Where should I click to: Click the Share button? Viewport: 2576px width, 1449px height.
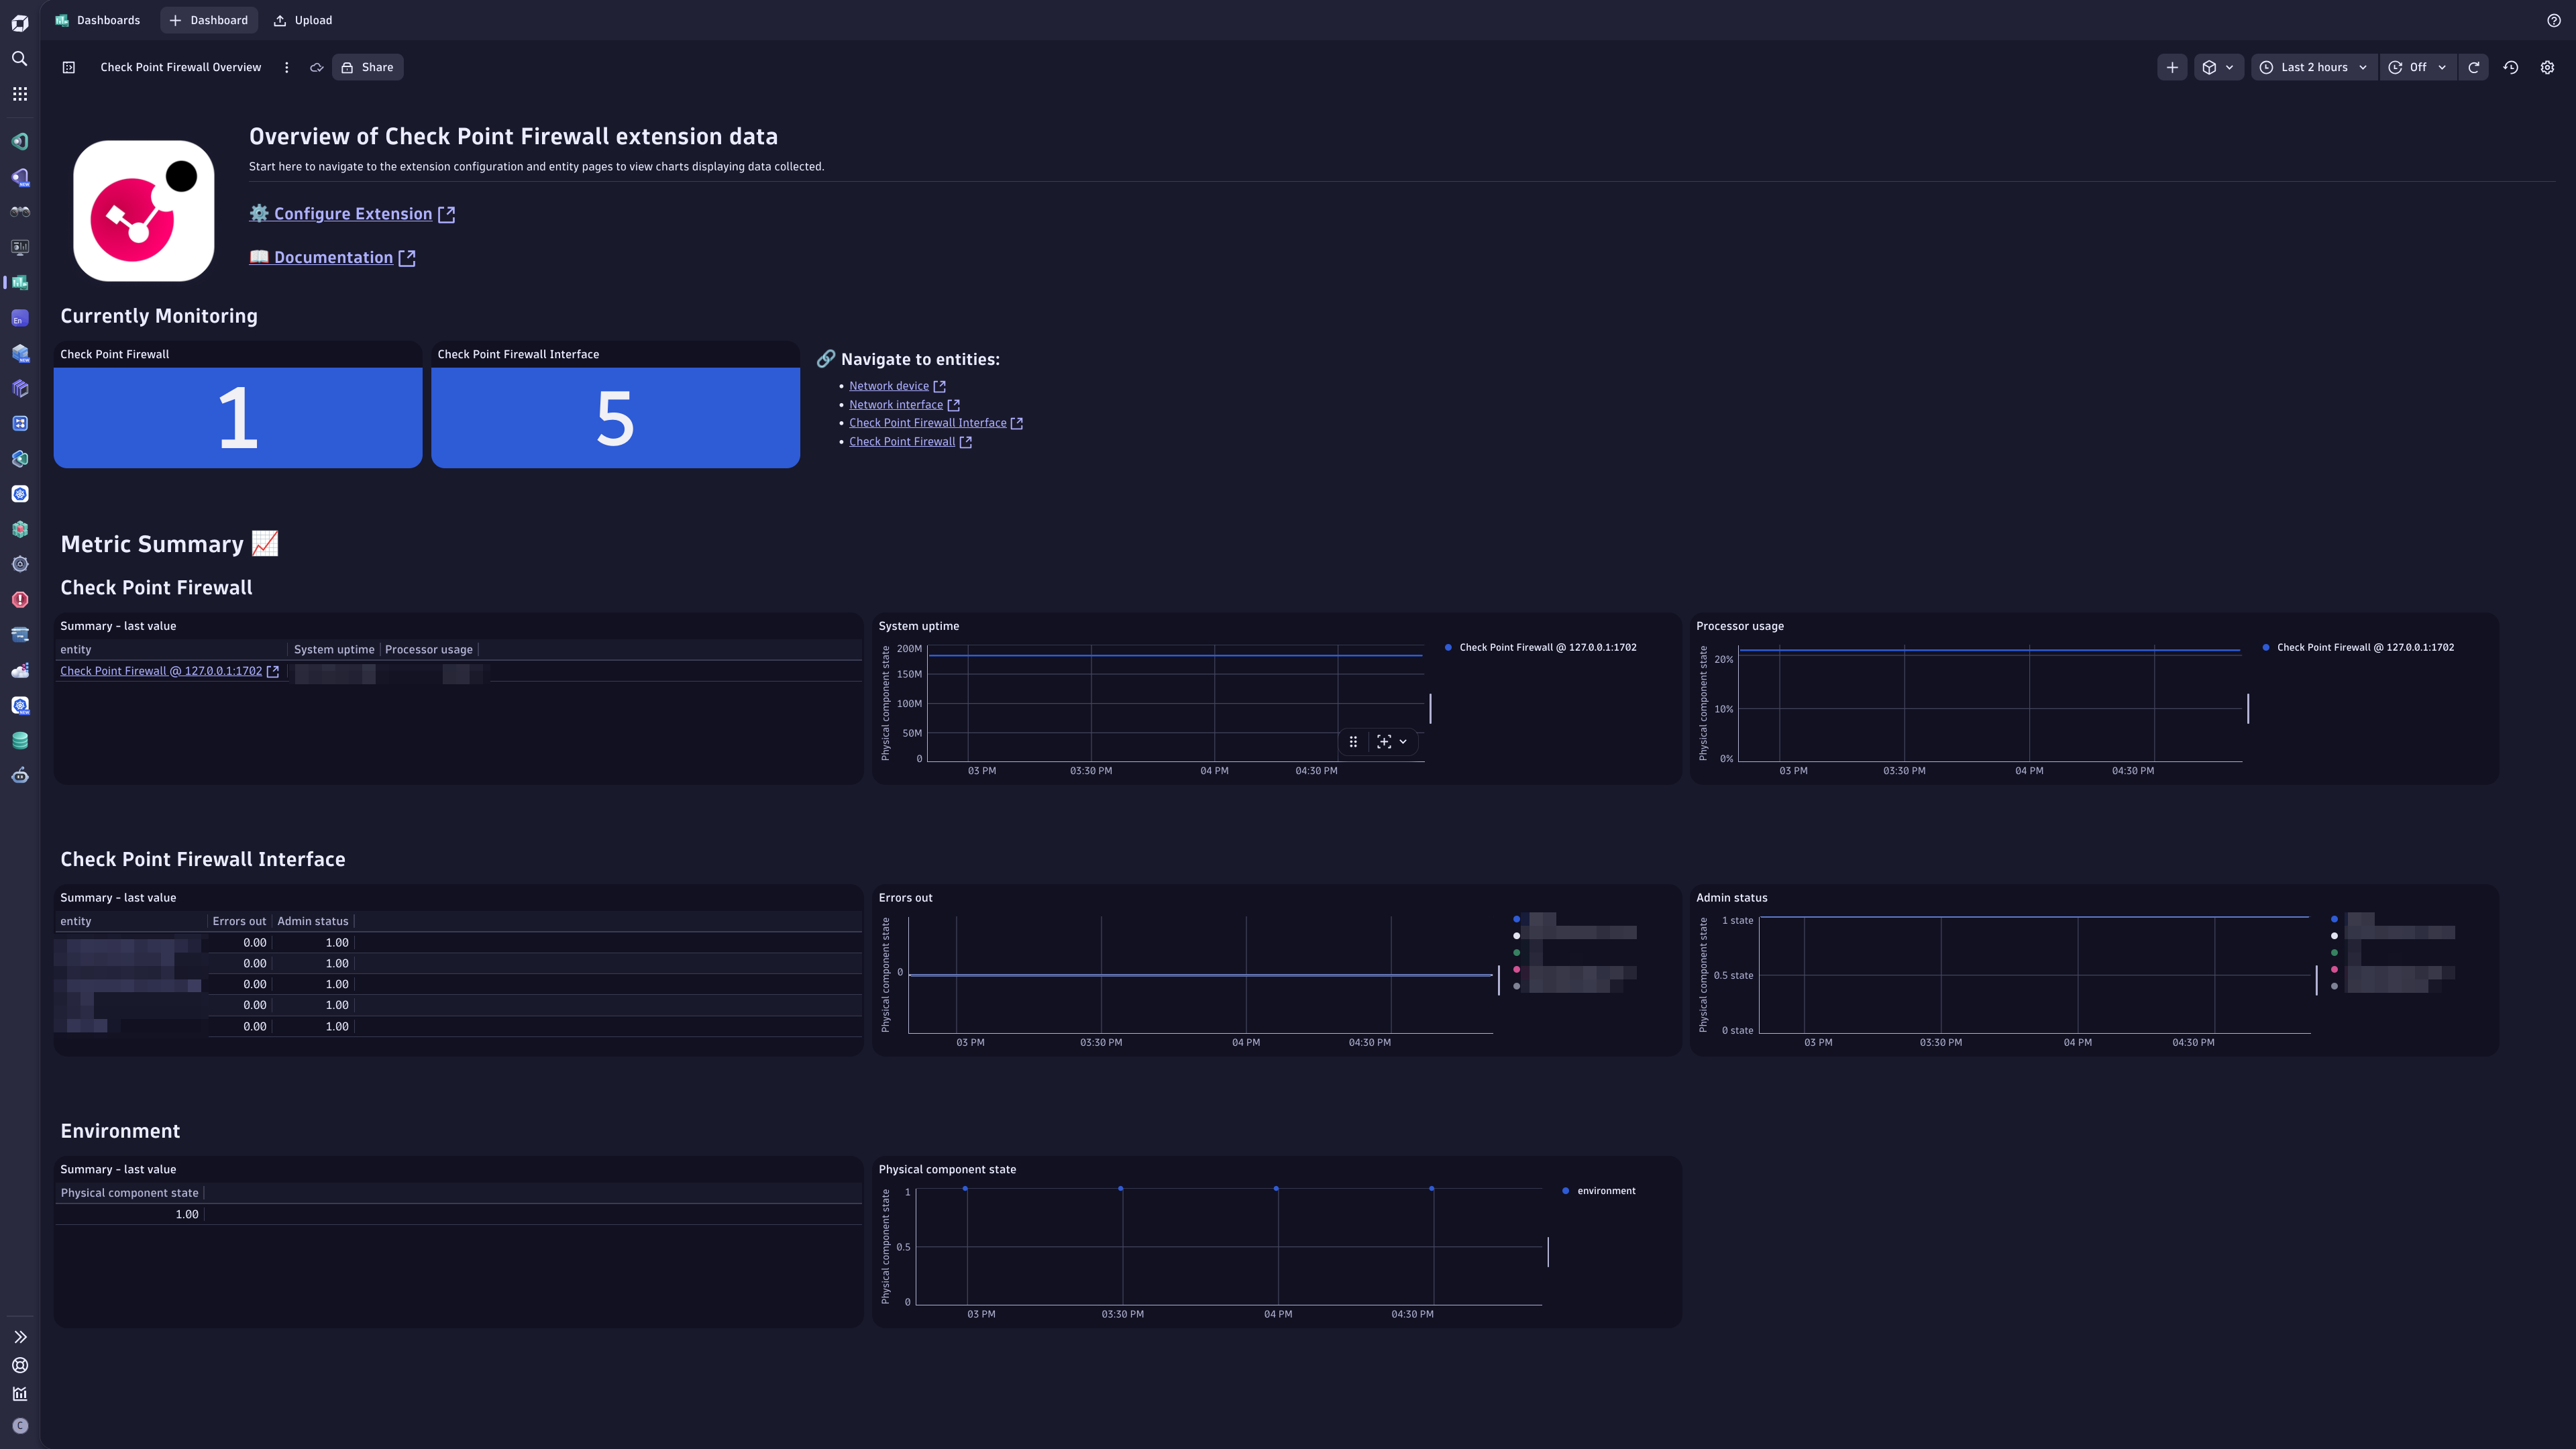pos(367,67)
